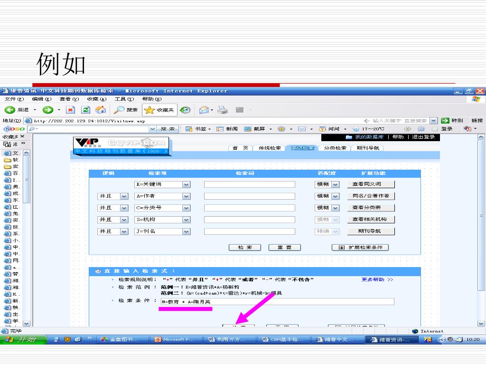Switch to the 期刊导航 tab
The width and height of the screenshot is (486, 365).
point(368,148)
